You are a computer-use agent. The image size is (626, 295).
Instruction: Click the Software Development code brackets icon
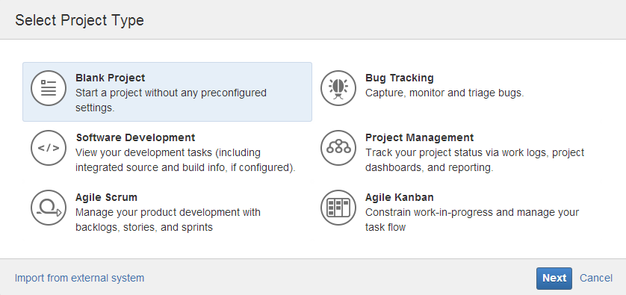[49, 148]
